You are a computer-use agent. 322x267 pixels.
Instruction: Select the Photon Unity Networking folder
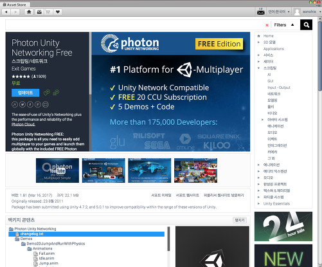[x=35, y=229]
